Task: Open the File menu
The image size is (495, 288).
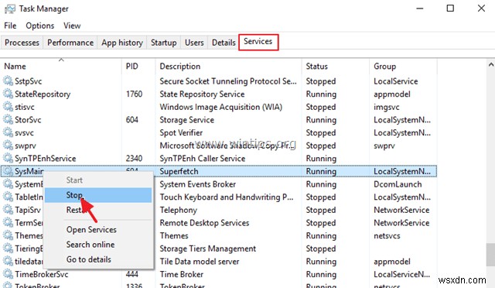Action: [10, 26]
